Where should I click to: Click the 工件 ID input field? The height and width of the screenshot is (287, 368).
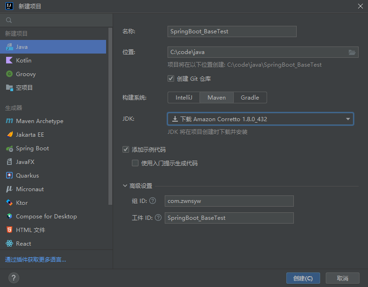[229, 218]
